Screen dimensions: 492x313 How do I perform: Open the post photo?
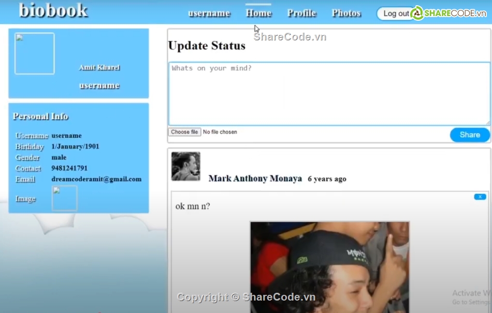(x=330, y=267)
